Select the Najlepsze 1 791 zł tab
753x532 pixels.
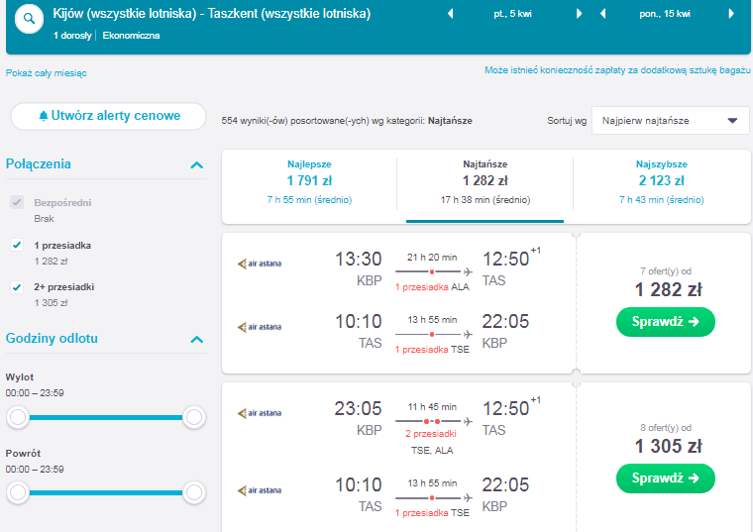[309, 182]
